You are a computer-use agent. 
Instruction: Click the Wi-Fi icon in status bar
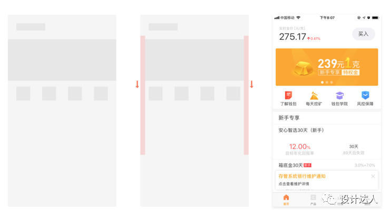[298, 18]
